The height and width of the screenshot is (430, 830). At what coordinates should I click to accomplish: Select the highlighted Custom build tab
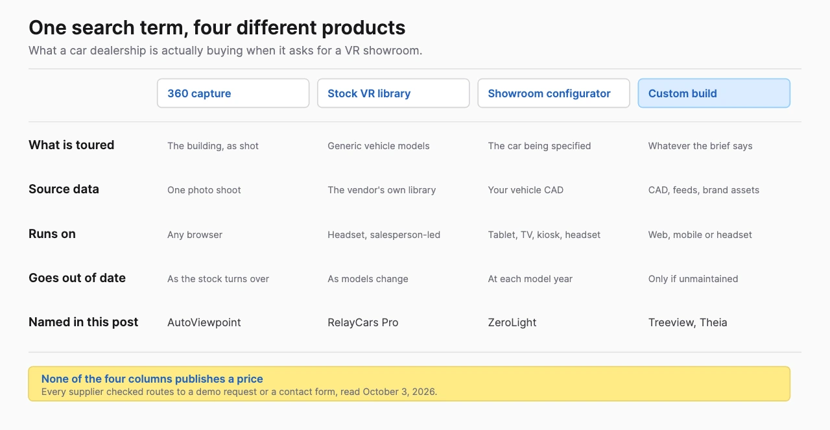(714, 93)
